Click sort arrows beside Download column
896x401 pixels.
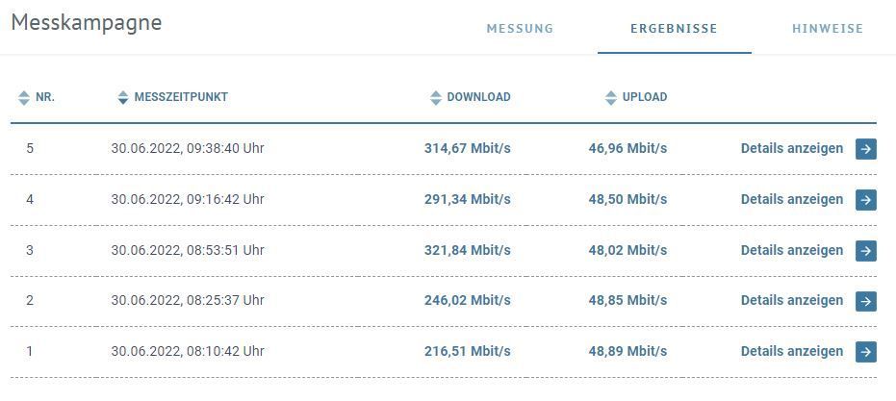[436, 97]
